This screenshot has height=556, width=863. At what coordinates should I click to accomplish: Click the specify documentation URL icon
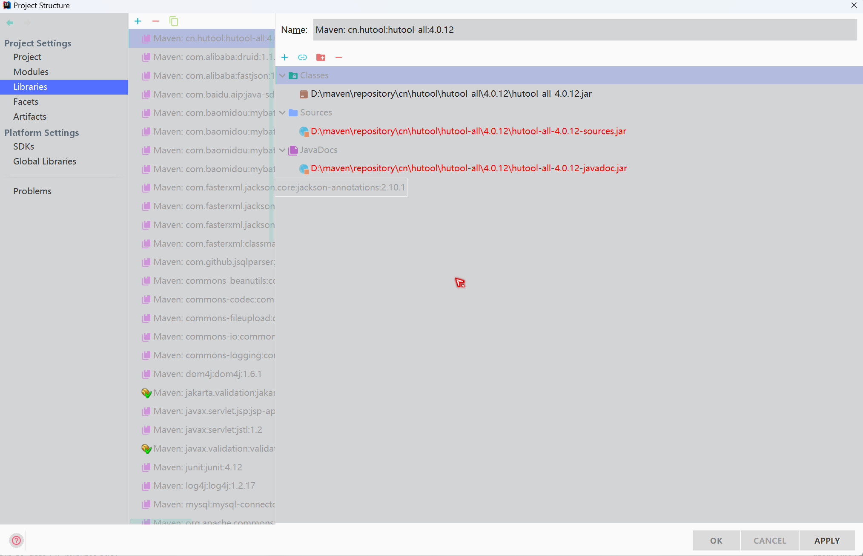(302, 58)
